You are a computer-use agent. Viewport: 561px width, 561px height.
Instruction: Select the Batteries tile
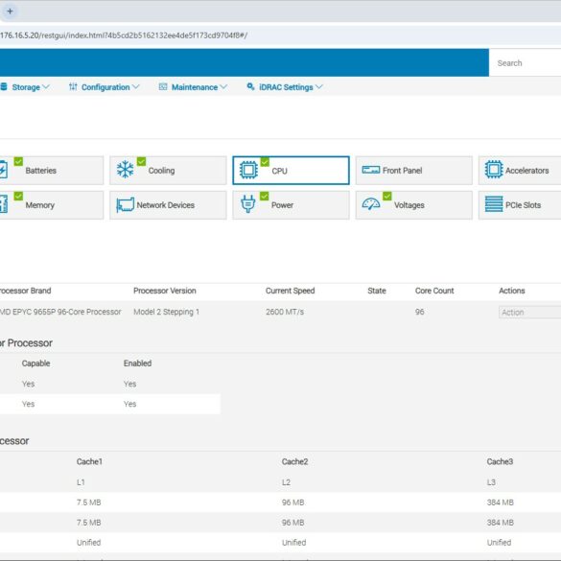click(52, 171)
